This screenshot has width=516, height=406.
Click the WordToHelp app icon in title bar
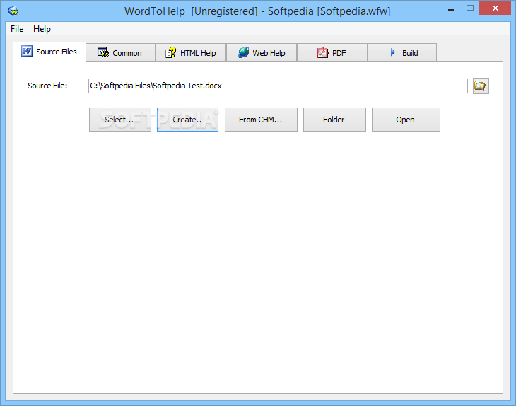(x=13, y=11)
